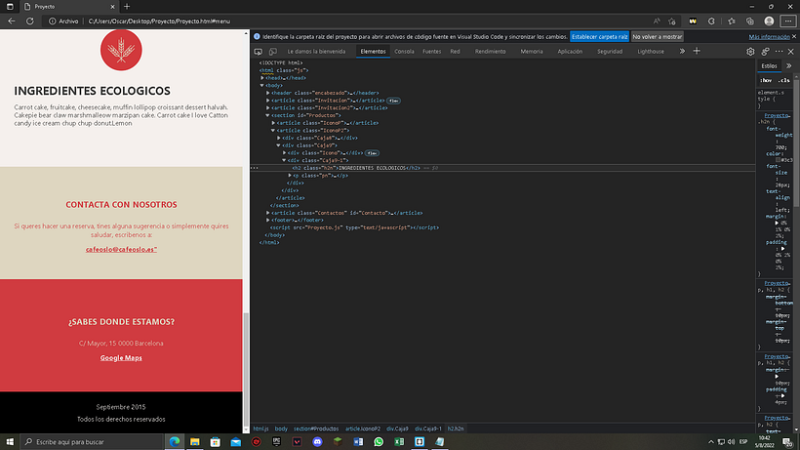Screen dimensions: 800x450
Task: Open DevTools feedback/activity icon beside gear
Action: pos(765,52)
